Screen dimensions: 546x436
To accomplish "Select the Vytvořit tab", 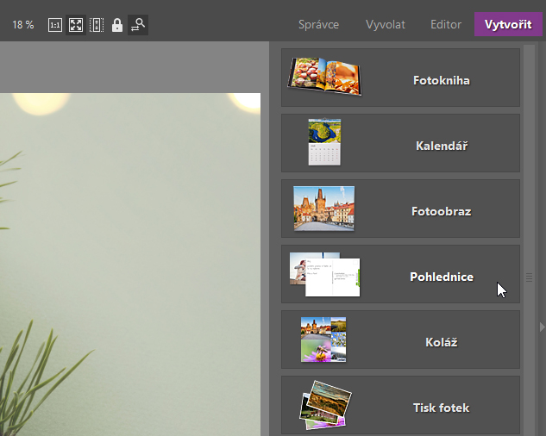I will point(508,24).
